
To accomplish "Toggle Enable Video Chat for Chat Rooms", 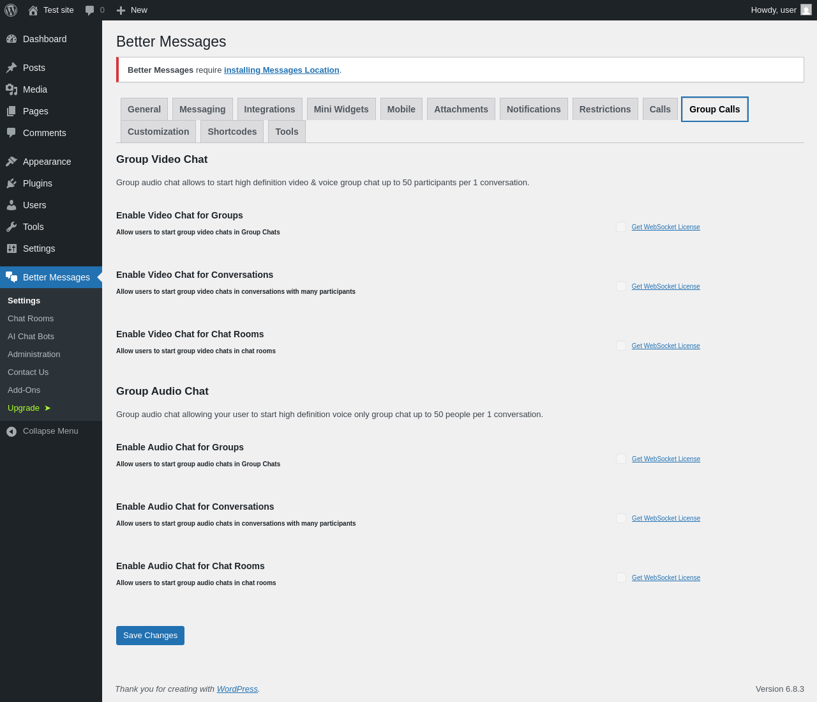I will click(x=621, y=346).
